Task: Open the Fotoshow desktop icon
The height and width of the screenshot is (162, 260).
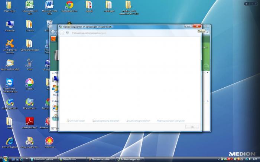Action: [49, 143]
